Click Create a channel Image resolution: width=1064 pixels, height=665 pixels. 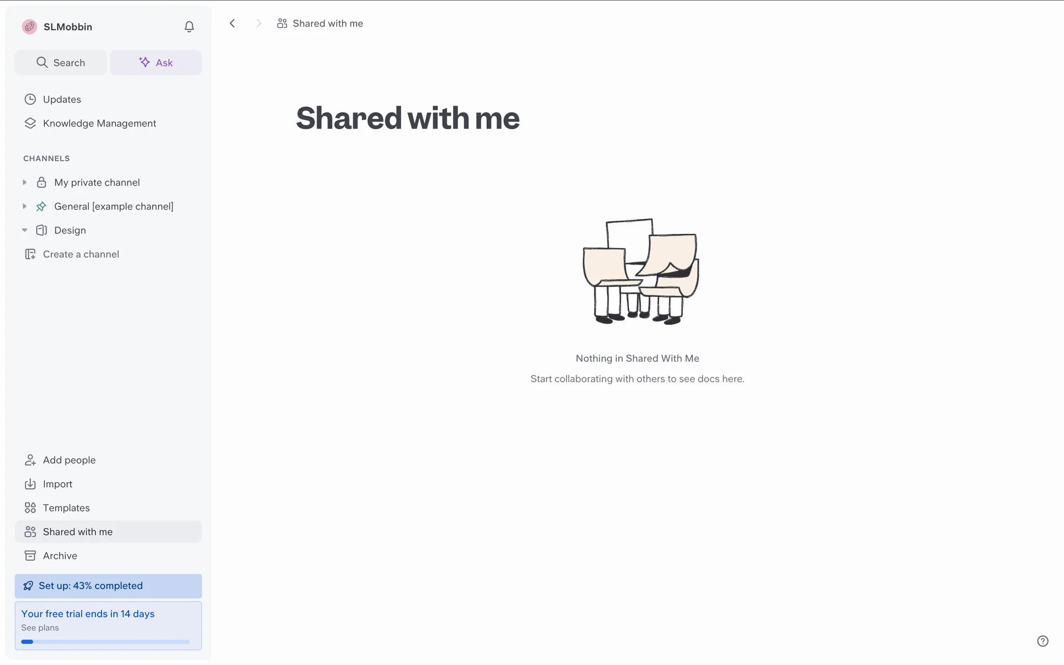pyautogui.click(x=81, y=254)
